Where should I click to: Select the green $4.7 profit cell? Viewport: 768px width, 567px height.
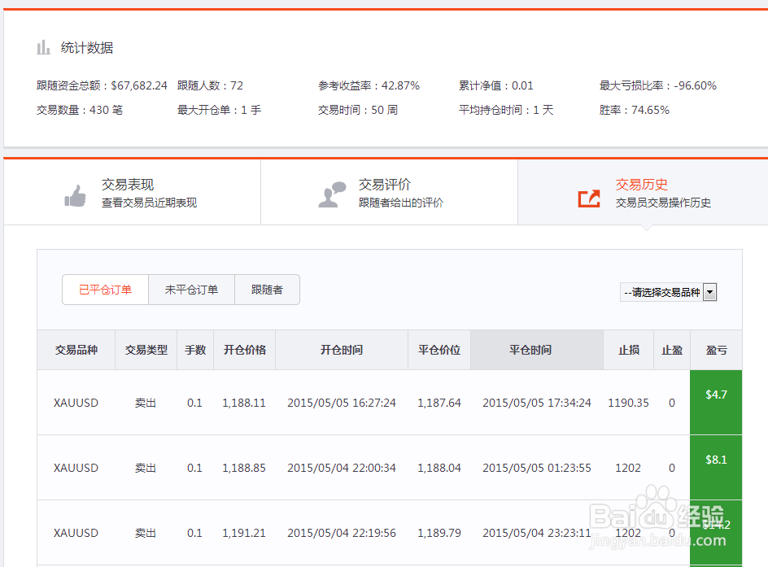715,401
